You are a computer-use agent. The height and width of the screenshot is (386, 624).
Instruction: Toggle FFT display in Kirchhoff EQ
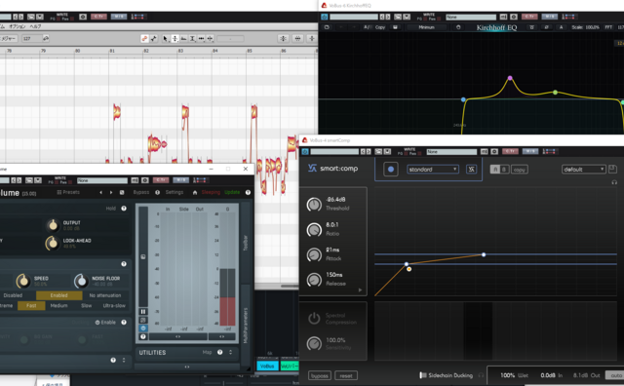(x=608, y=27)
